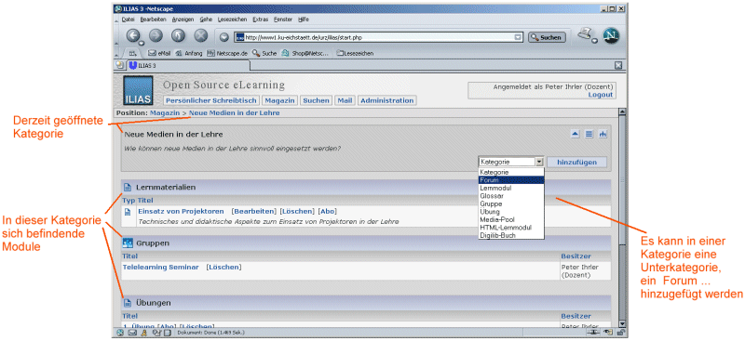Click the Gruppen section icon

(128, 243)
